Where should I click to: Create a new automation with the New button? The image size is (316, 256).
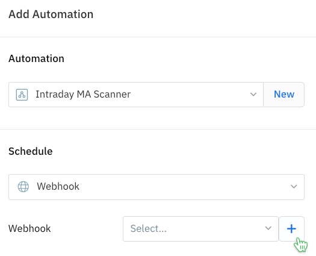pyautogui.click(x=284, y=95)
